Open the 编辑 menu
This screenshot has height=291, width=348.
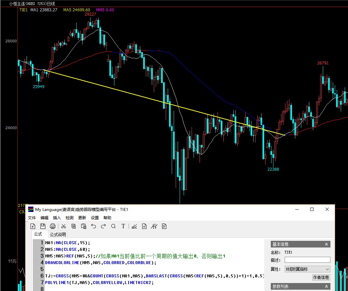point(44,218)
